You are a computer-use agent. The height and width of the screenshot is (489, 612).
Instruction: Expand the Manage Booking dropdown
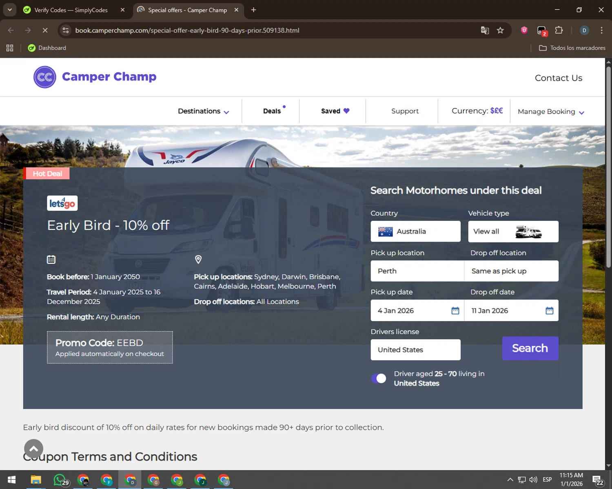pos(551,112)
